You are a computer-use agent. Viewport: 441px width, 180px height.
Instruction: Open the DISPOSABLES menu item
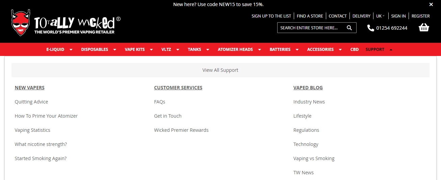(x=95, y=49)
